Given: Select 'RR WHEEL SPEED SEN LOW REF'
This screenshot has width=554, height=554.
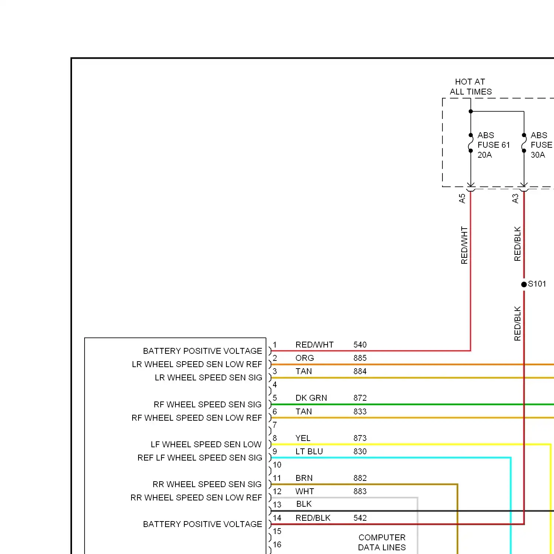Looking at the screenshot, I should point(196,497).
